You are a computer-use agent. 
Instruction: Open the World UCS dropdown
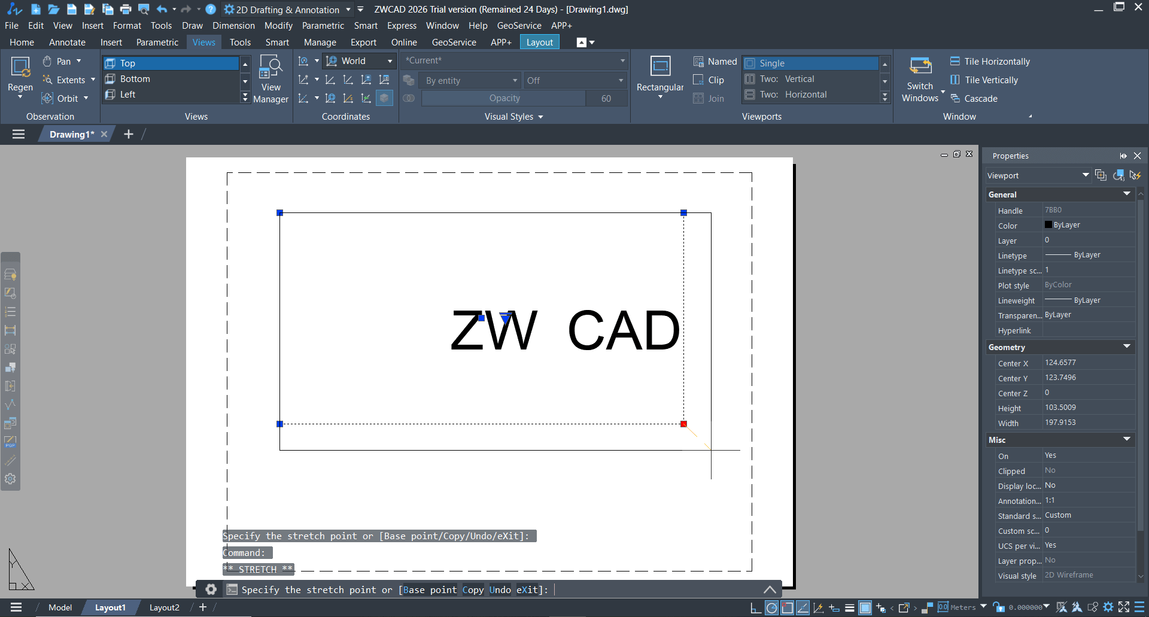359,61
